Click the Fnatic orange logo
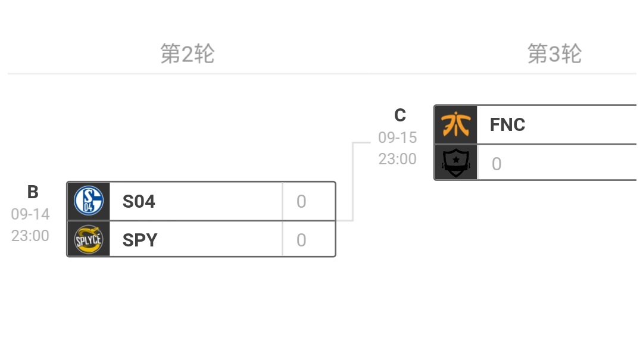 [456, 124]
